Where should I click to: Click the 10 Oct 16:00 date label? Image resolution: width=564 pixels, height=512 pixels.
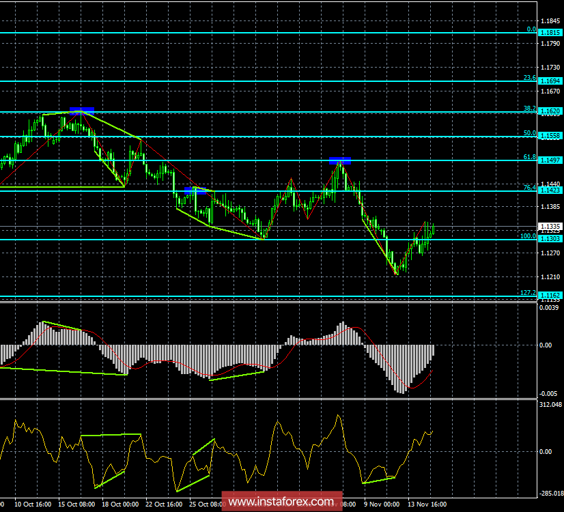click(x=32, y=504)
